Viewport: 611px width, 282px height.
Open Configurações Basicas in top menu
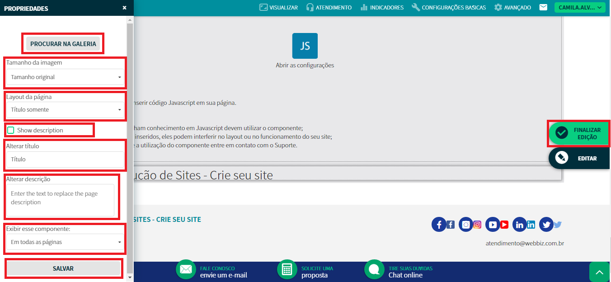click(448, 7)
